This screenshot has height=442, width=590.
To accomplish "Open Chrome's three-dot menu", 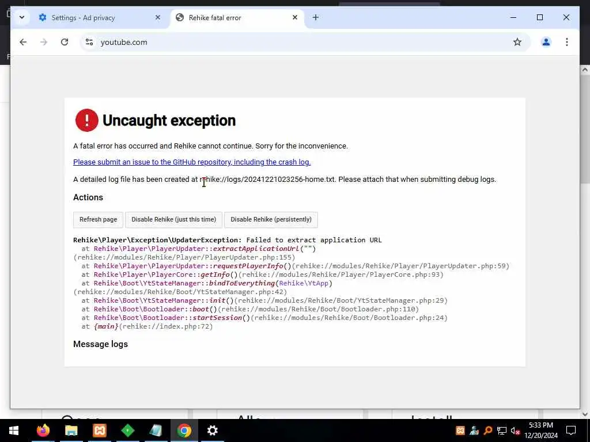I will (567, 42).
